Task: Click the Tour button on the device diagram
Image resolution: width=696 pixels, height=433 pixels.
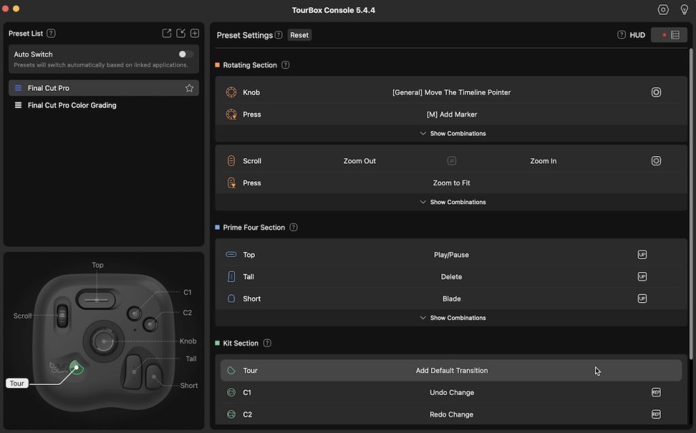Action: [76, 367]
